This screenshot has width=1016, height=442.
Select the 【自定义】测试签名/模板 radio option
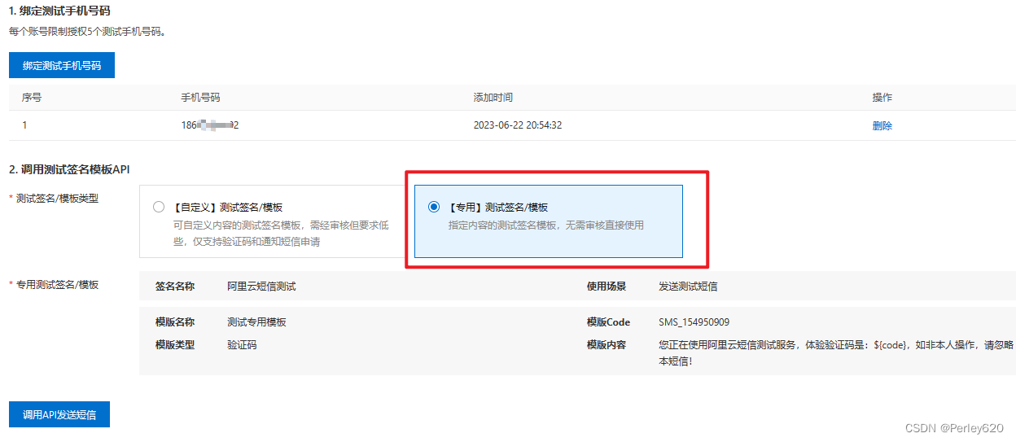(159, 207)
